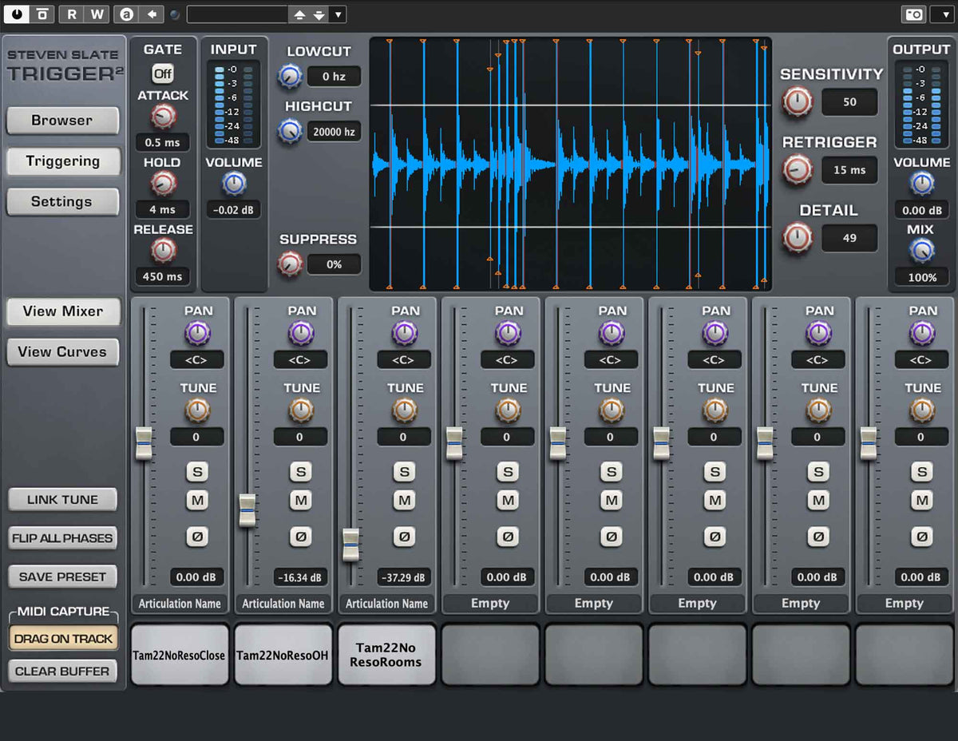
Task: Select View Curves
Action: click(62, 352)
